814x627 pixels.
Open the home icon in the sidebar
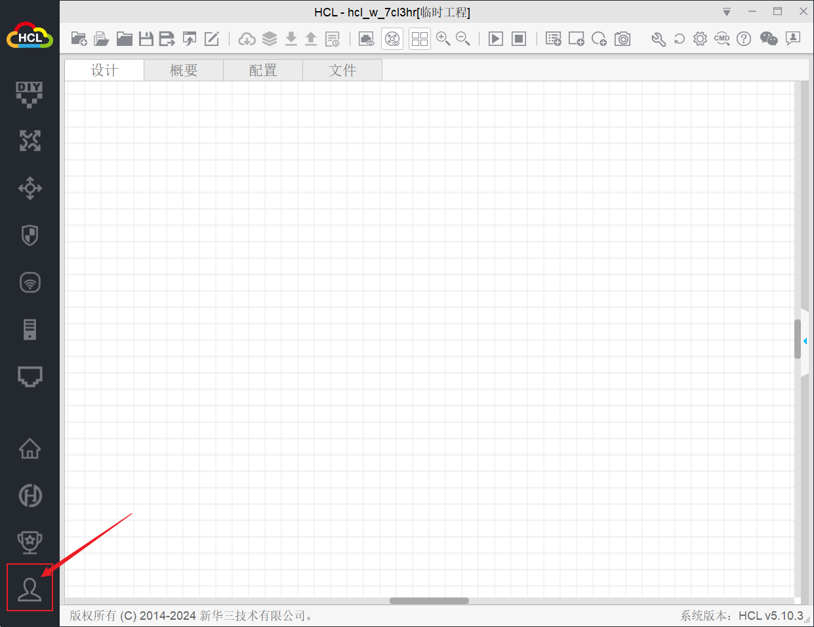[x=30, y=449]
